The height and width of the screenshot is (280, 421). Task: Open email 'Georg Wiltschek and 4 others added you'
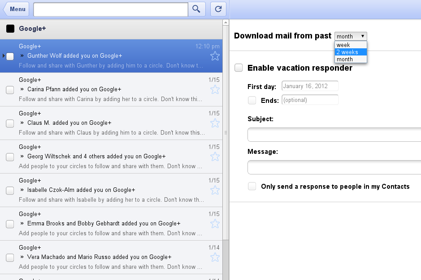111,157
